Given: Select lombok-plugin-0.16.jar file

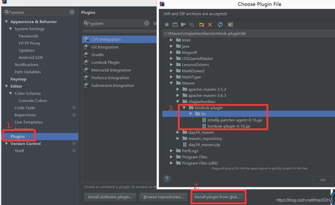Looking at the screenshot, I should (x=229, y=126).
